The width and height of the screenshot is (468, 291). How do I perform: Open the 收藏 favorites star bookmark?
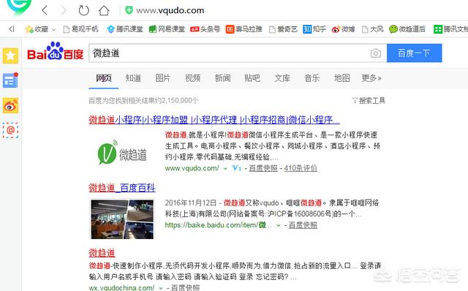click(x=37, y=29)
